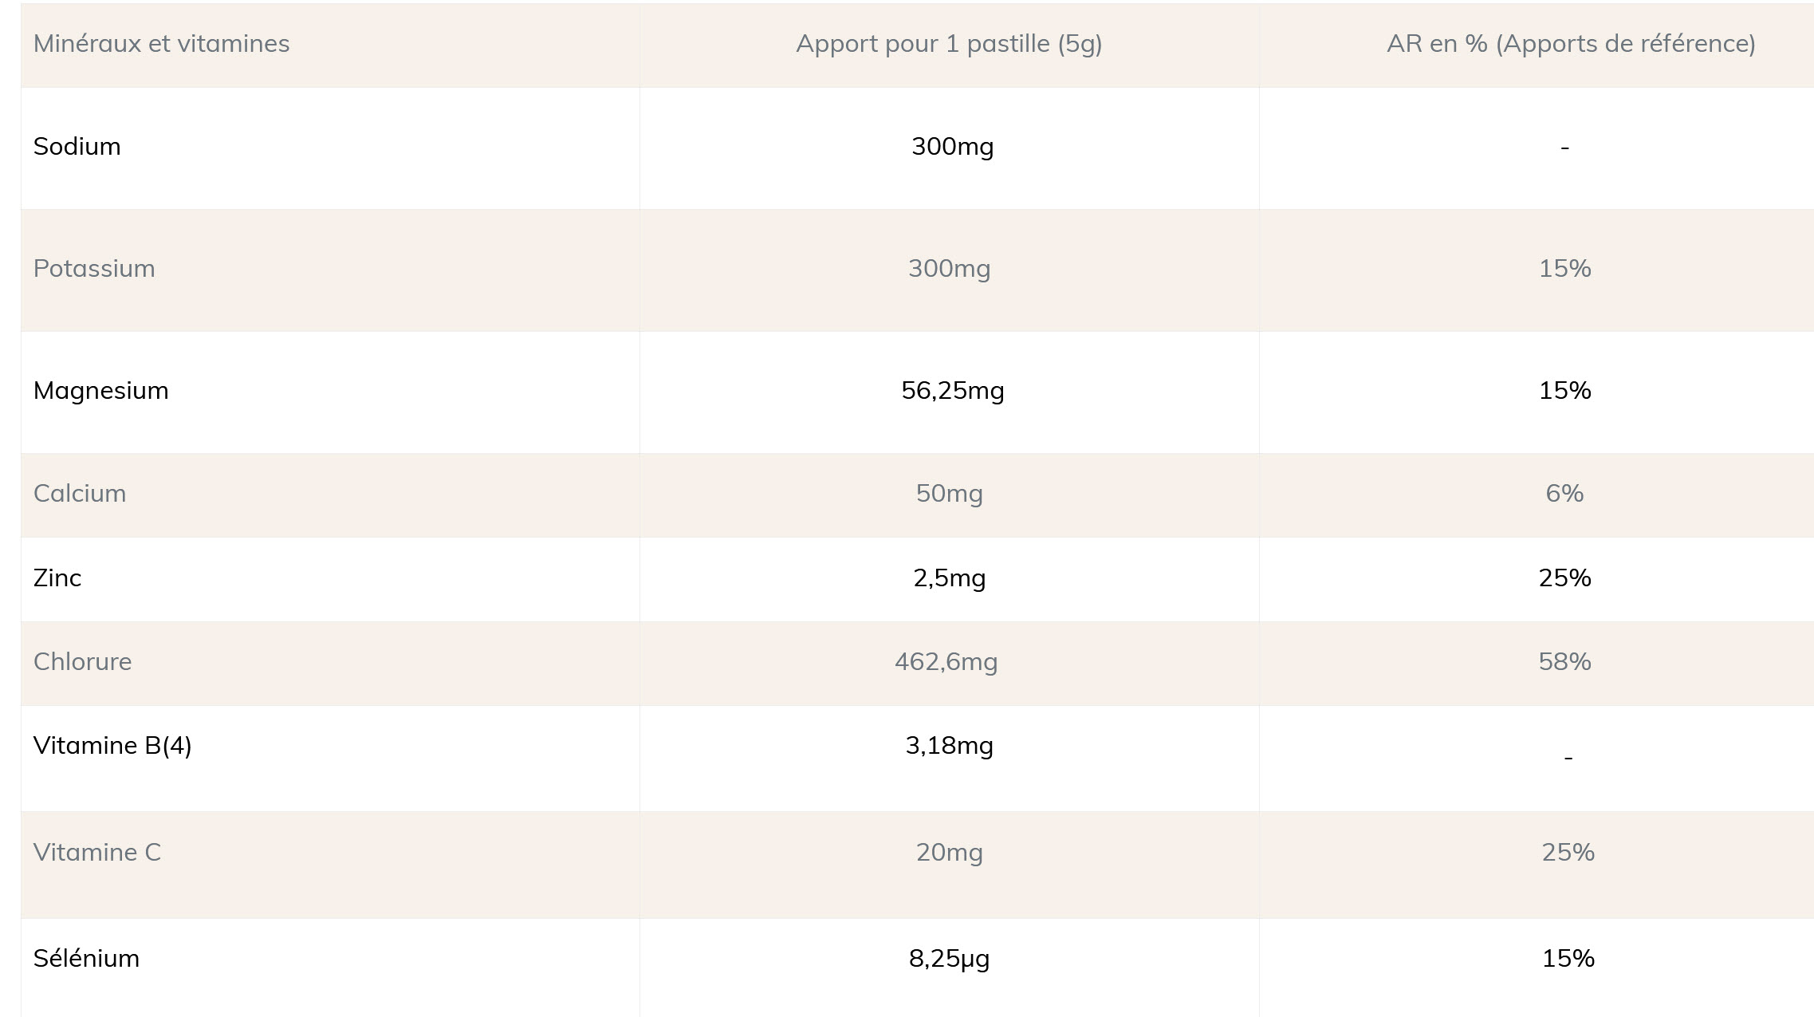
Task: Select Sodium's 300mg amount
Action: (x=952, y=147)
